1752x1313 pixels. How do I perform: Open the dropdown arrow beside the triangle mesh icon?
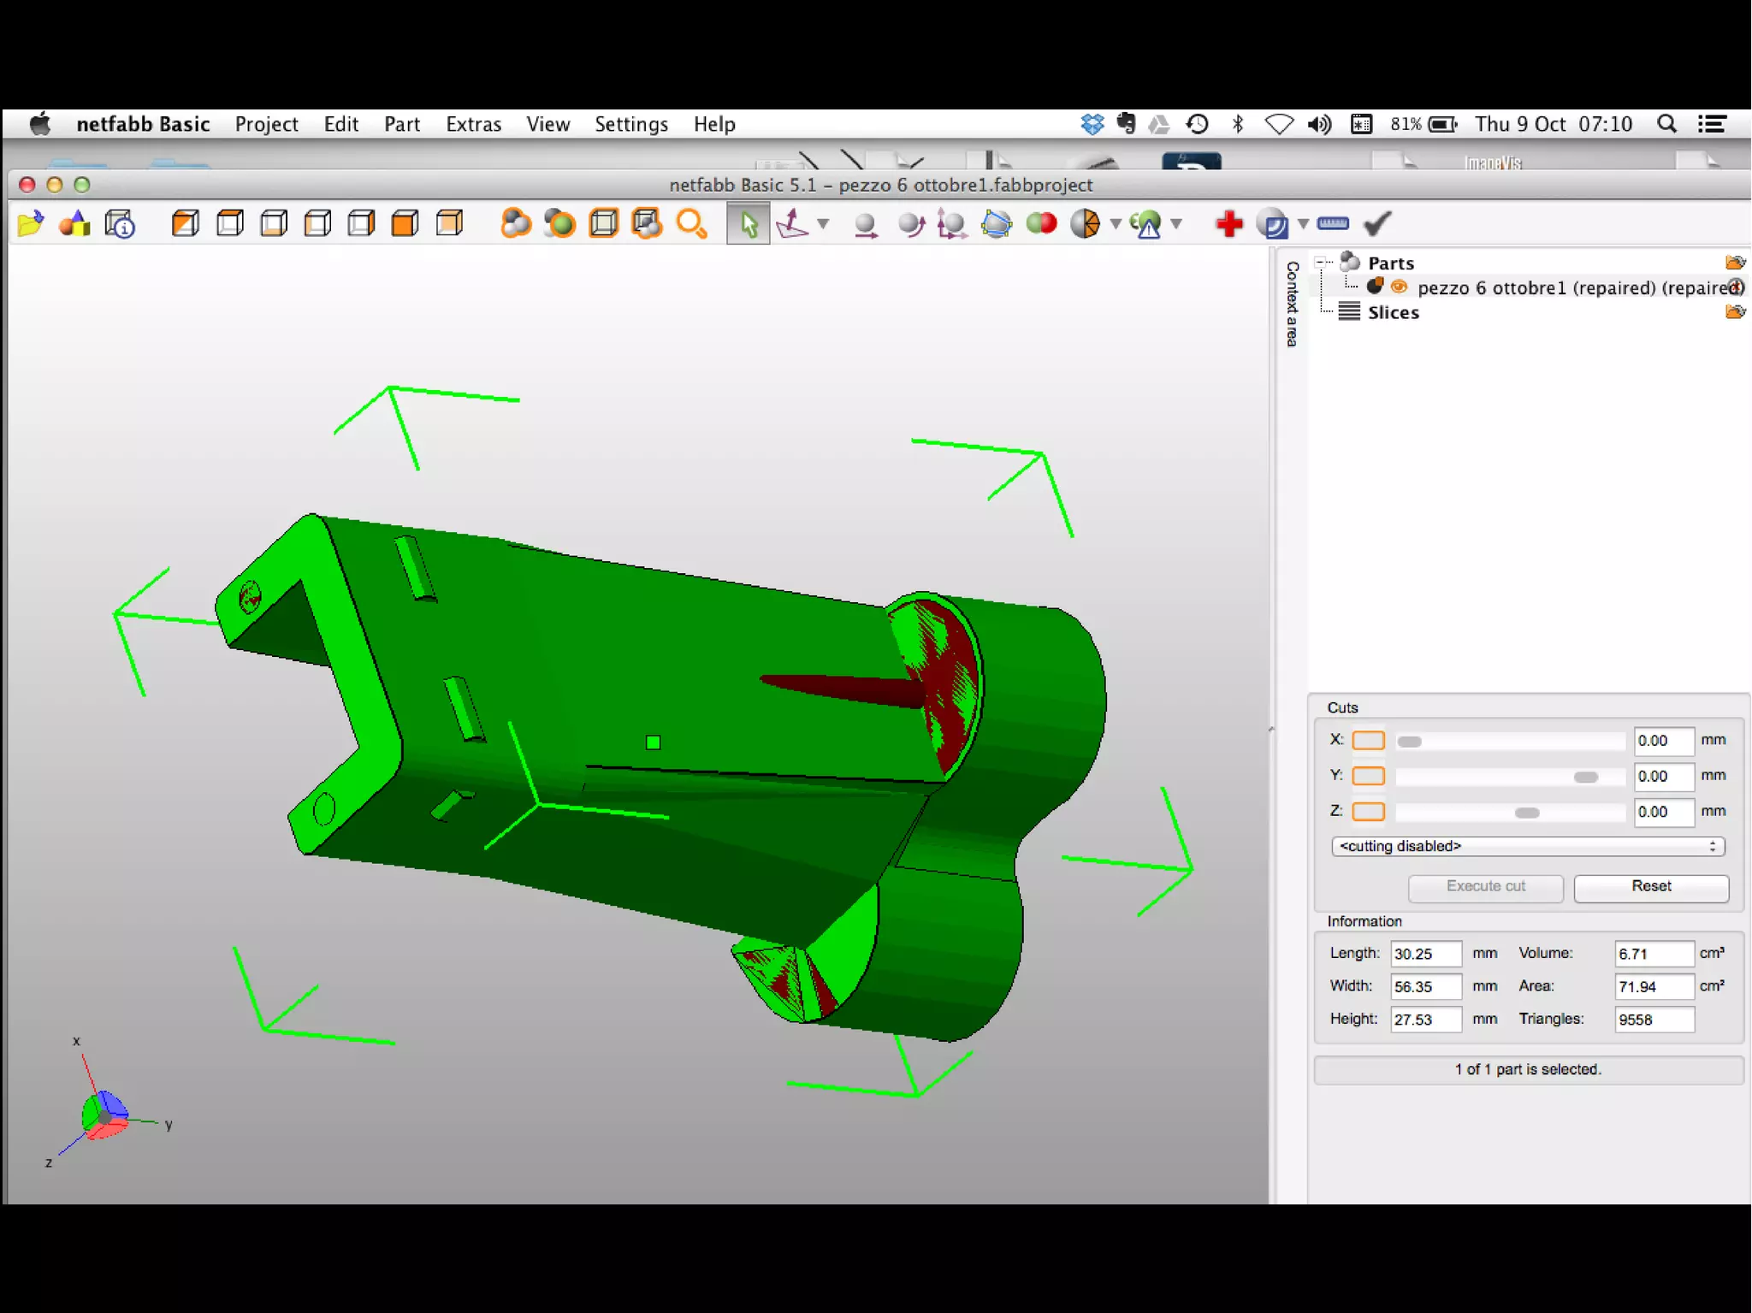[1116, 224]
